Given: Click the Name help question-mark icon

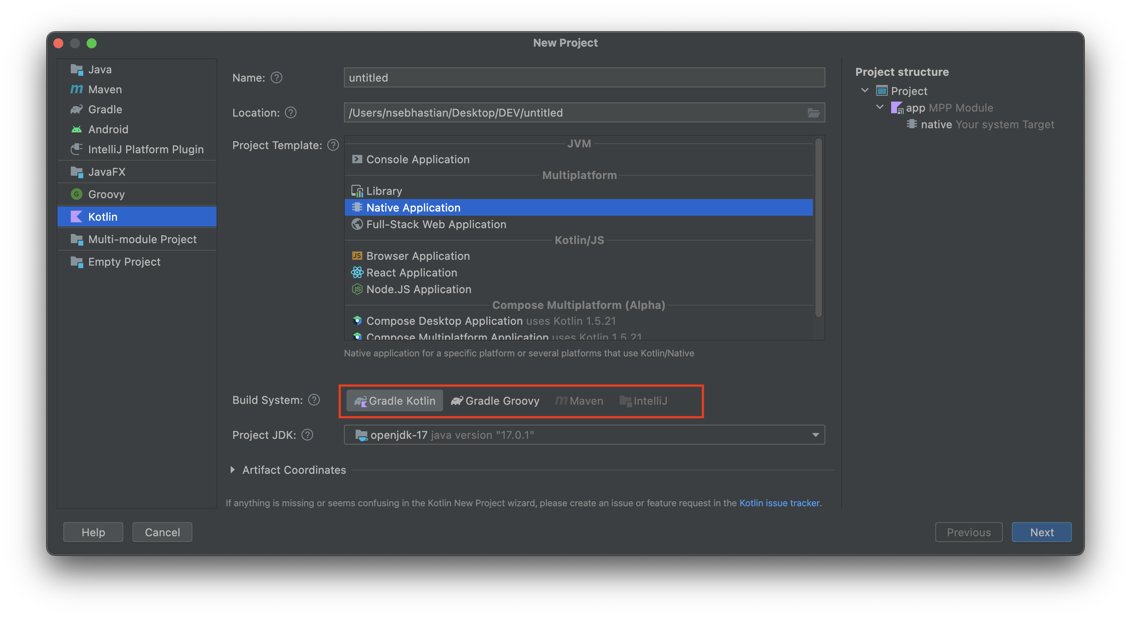Looking at the screenshot, I should click(x=276, y=78).
